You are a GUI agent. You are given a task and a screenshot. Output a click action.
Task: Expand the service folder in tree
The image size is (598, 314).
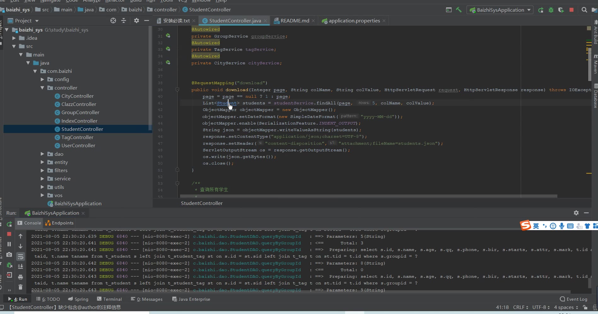[x=42, y=179]
